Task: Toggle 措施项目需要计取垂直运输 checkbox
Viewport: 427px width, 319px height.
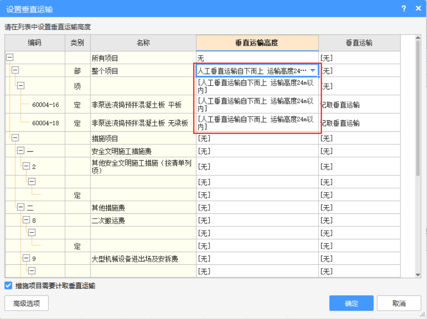Action: (8, 286)
